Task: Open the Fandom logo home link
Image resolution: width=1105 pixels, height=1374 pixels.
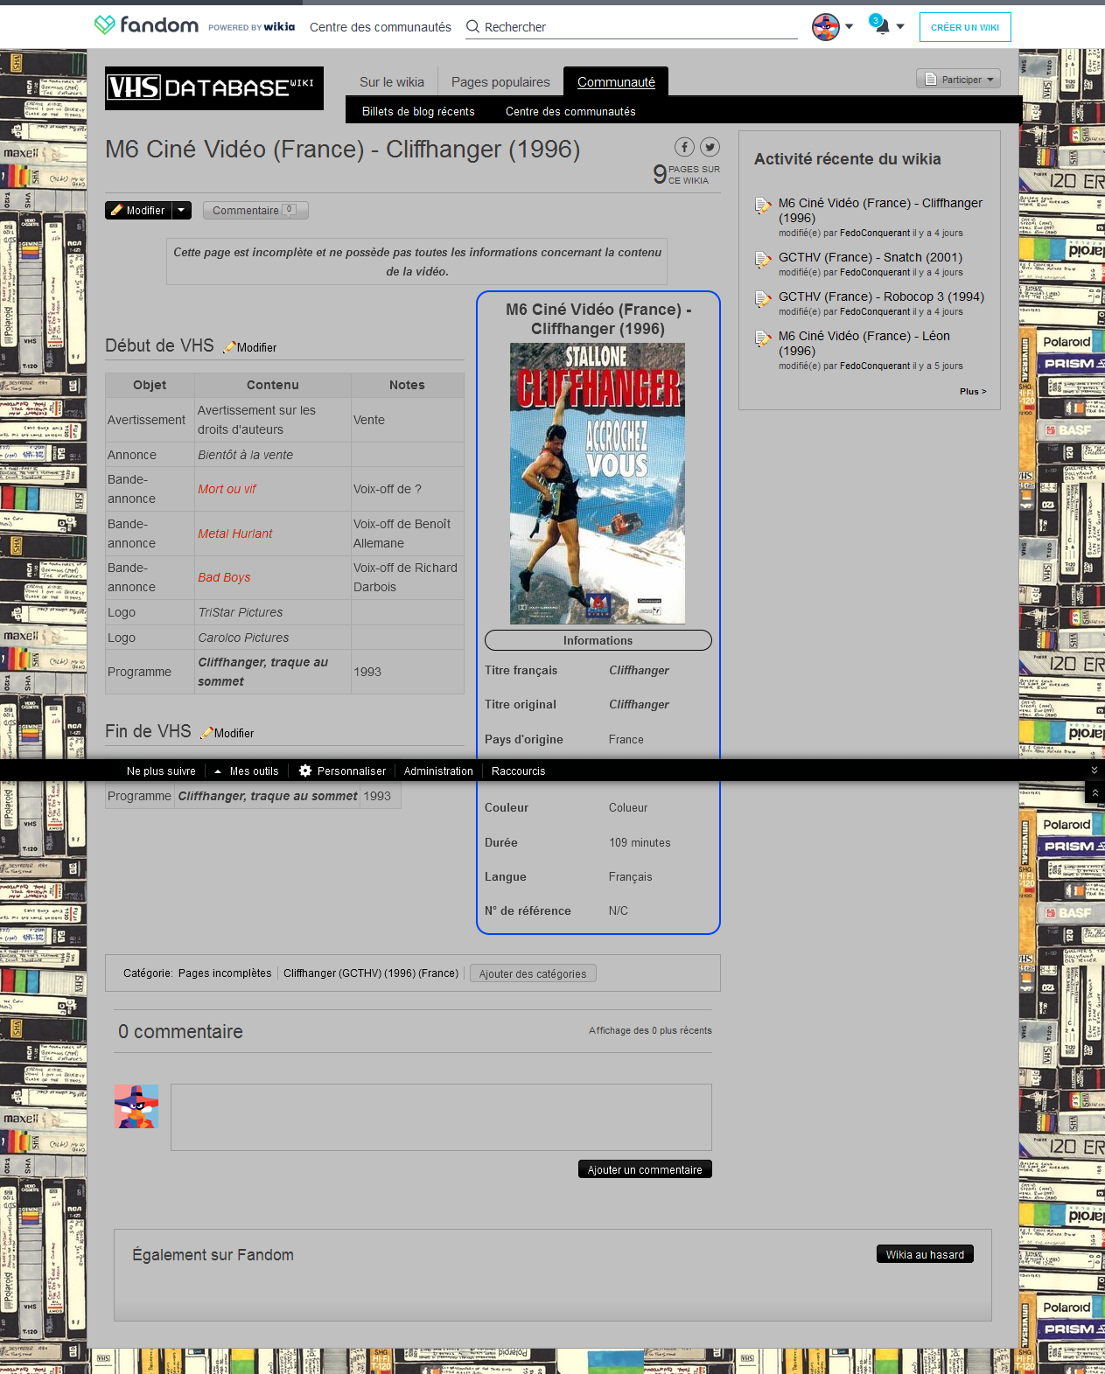Action: pyautogui.click(x=146, y=25)
